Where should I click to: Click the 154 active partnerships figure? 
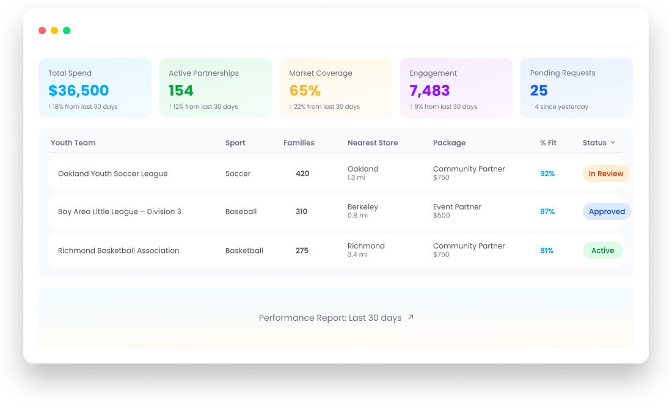pyautogui.click(x=181, y=90)
